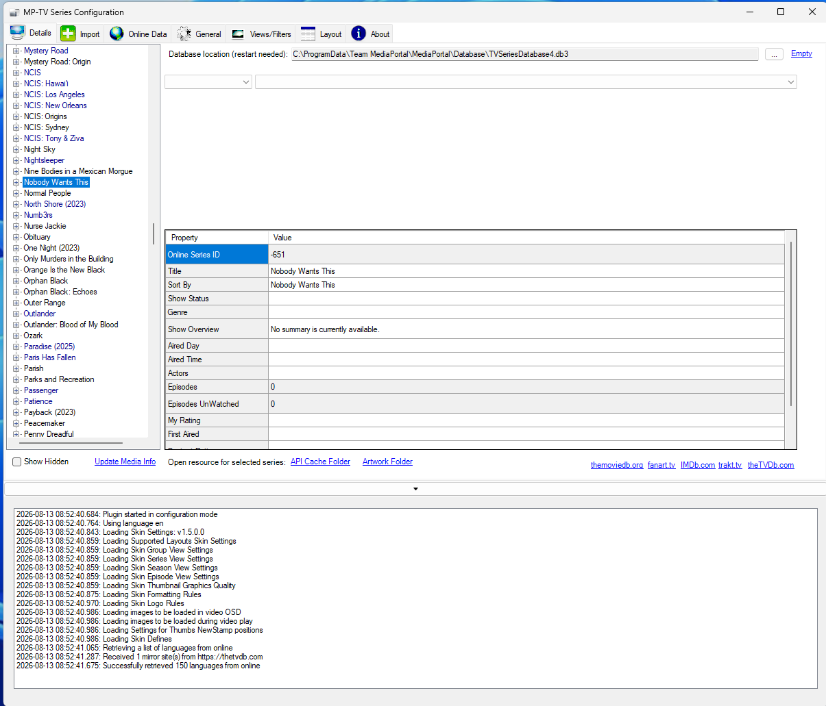
Task: Click the database location path field
Action: (525, 54)
